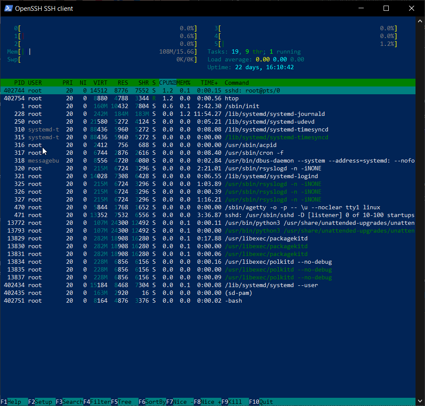Screen dimensions: 425x406
Task: Sort by TIME+ column header
Action: coord(209,83)
